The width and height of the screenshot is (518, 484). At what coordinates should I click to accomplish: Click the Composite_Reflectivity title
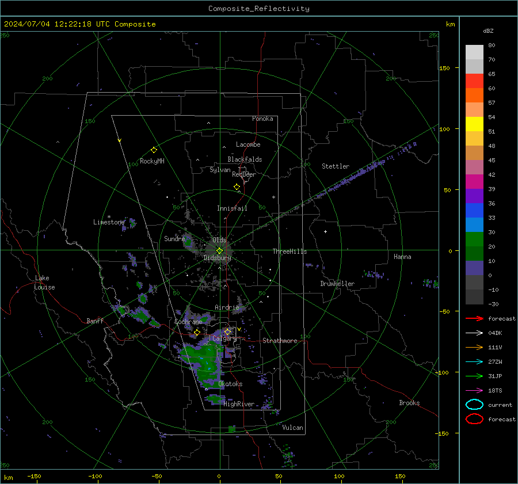point(259,9)
